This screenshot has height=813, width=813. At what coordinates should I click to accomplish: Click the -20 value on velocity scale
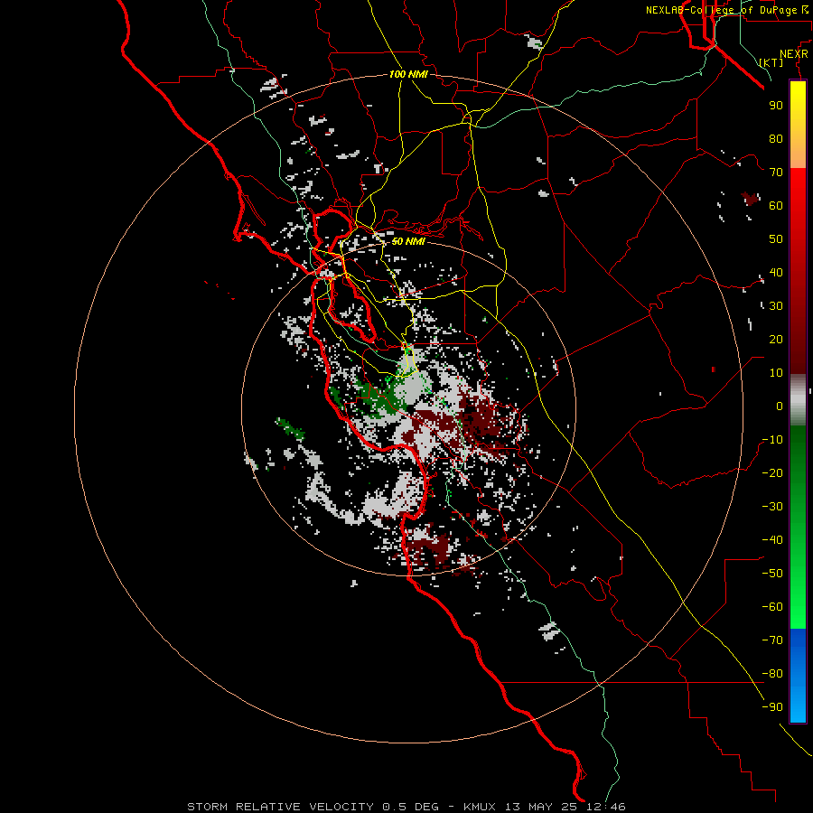pos(772,472)
